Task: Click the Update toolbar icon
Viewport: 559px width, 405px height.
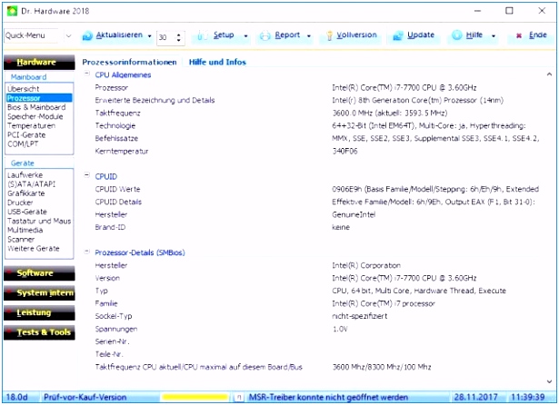Action: (x=398, y=35)
